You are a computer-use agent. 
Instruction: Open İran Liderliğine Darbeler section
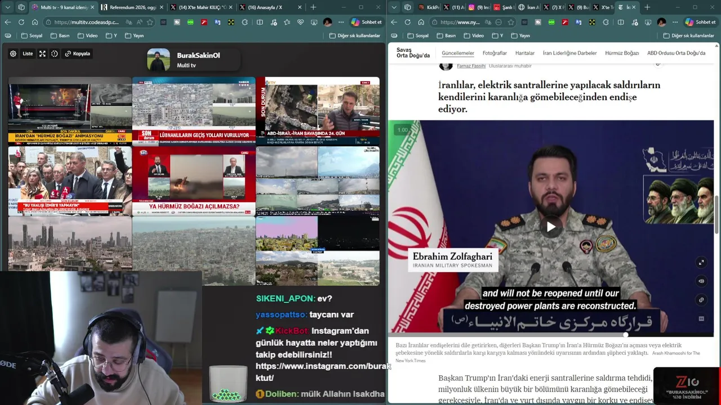click(569, 53)
